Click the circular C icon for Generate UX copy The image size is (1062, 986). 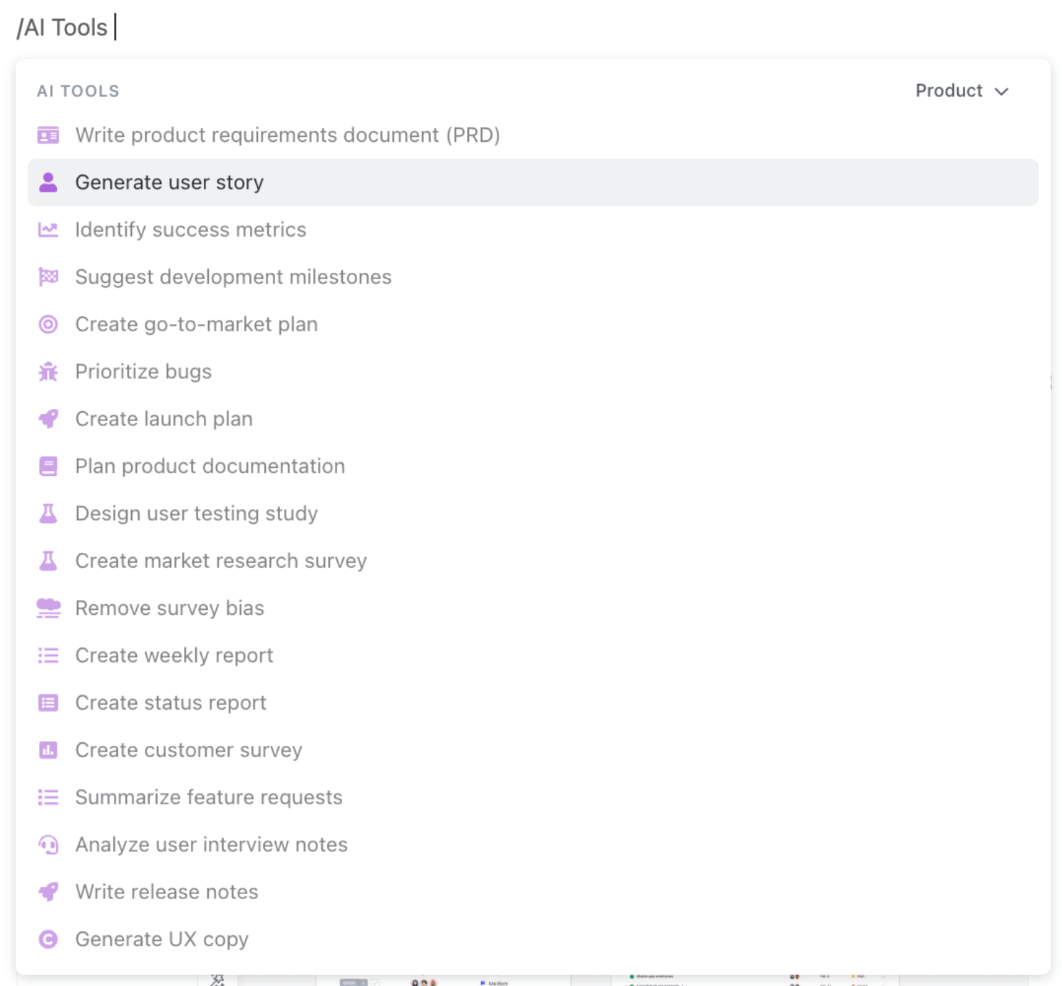point(48,939)
